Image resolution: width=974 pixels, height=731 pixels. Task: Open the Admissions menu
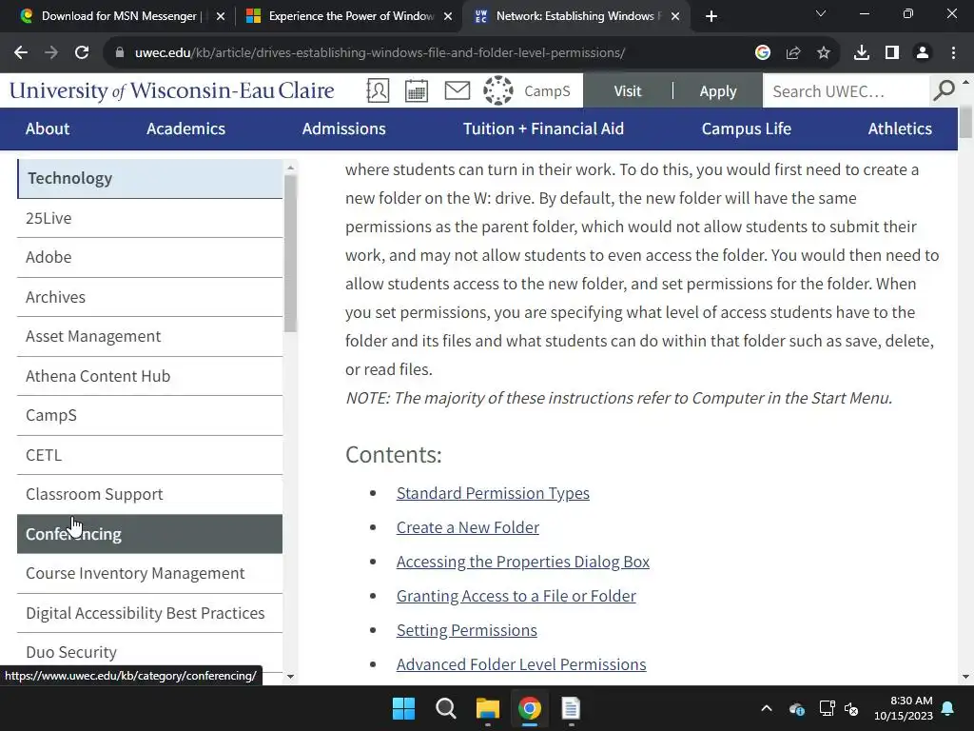click(343, 128)
